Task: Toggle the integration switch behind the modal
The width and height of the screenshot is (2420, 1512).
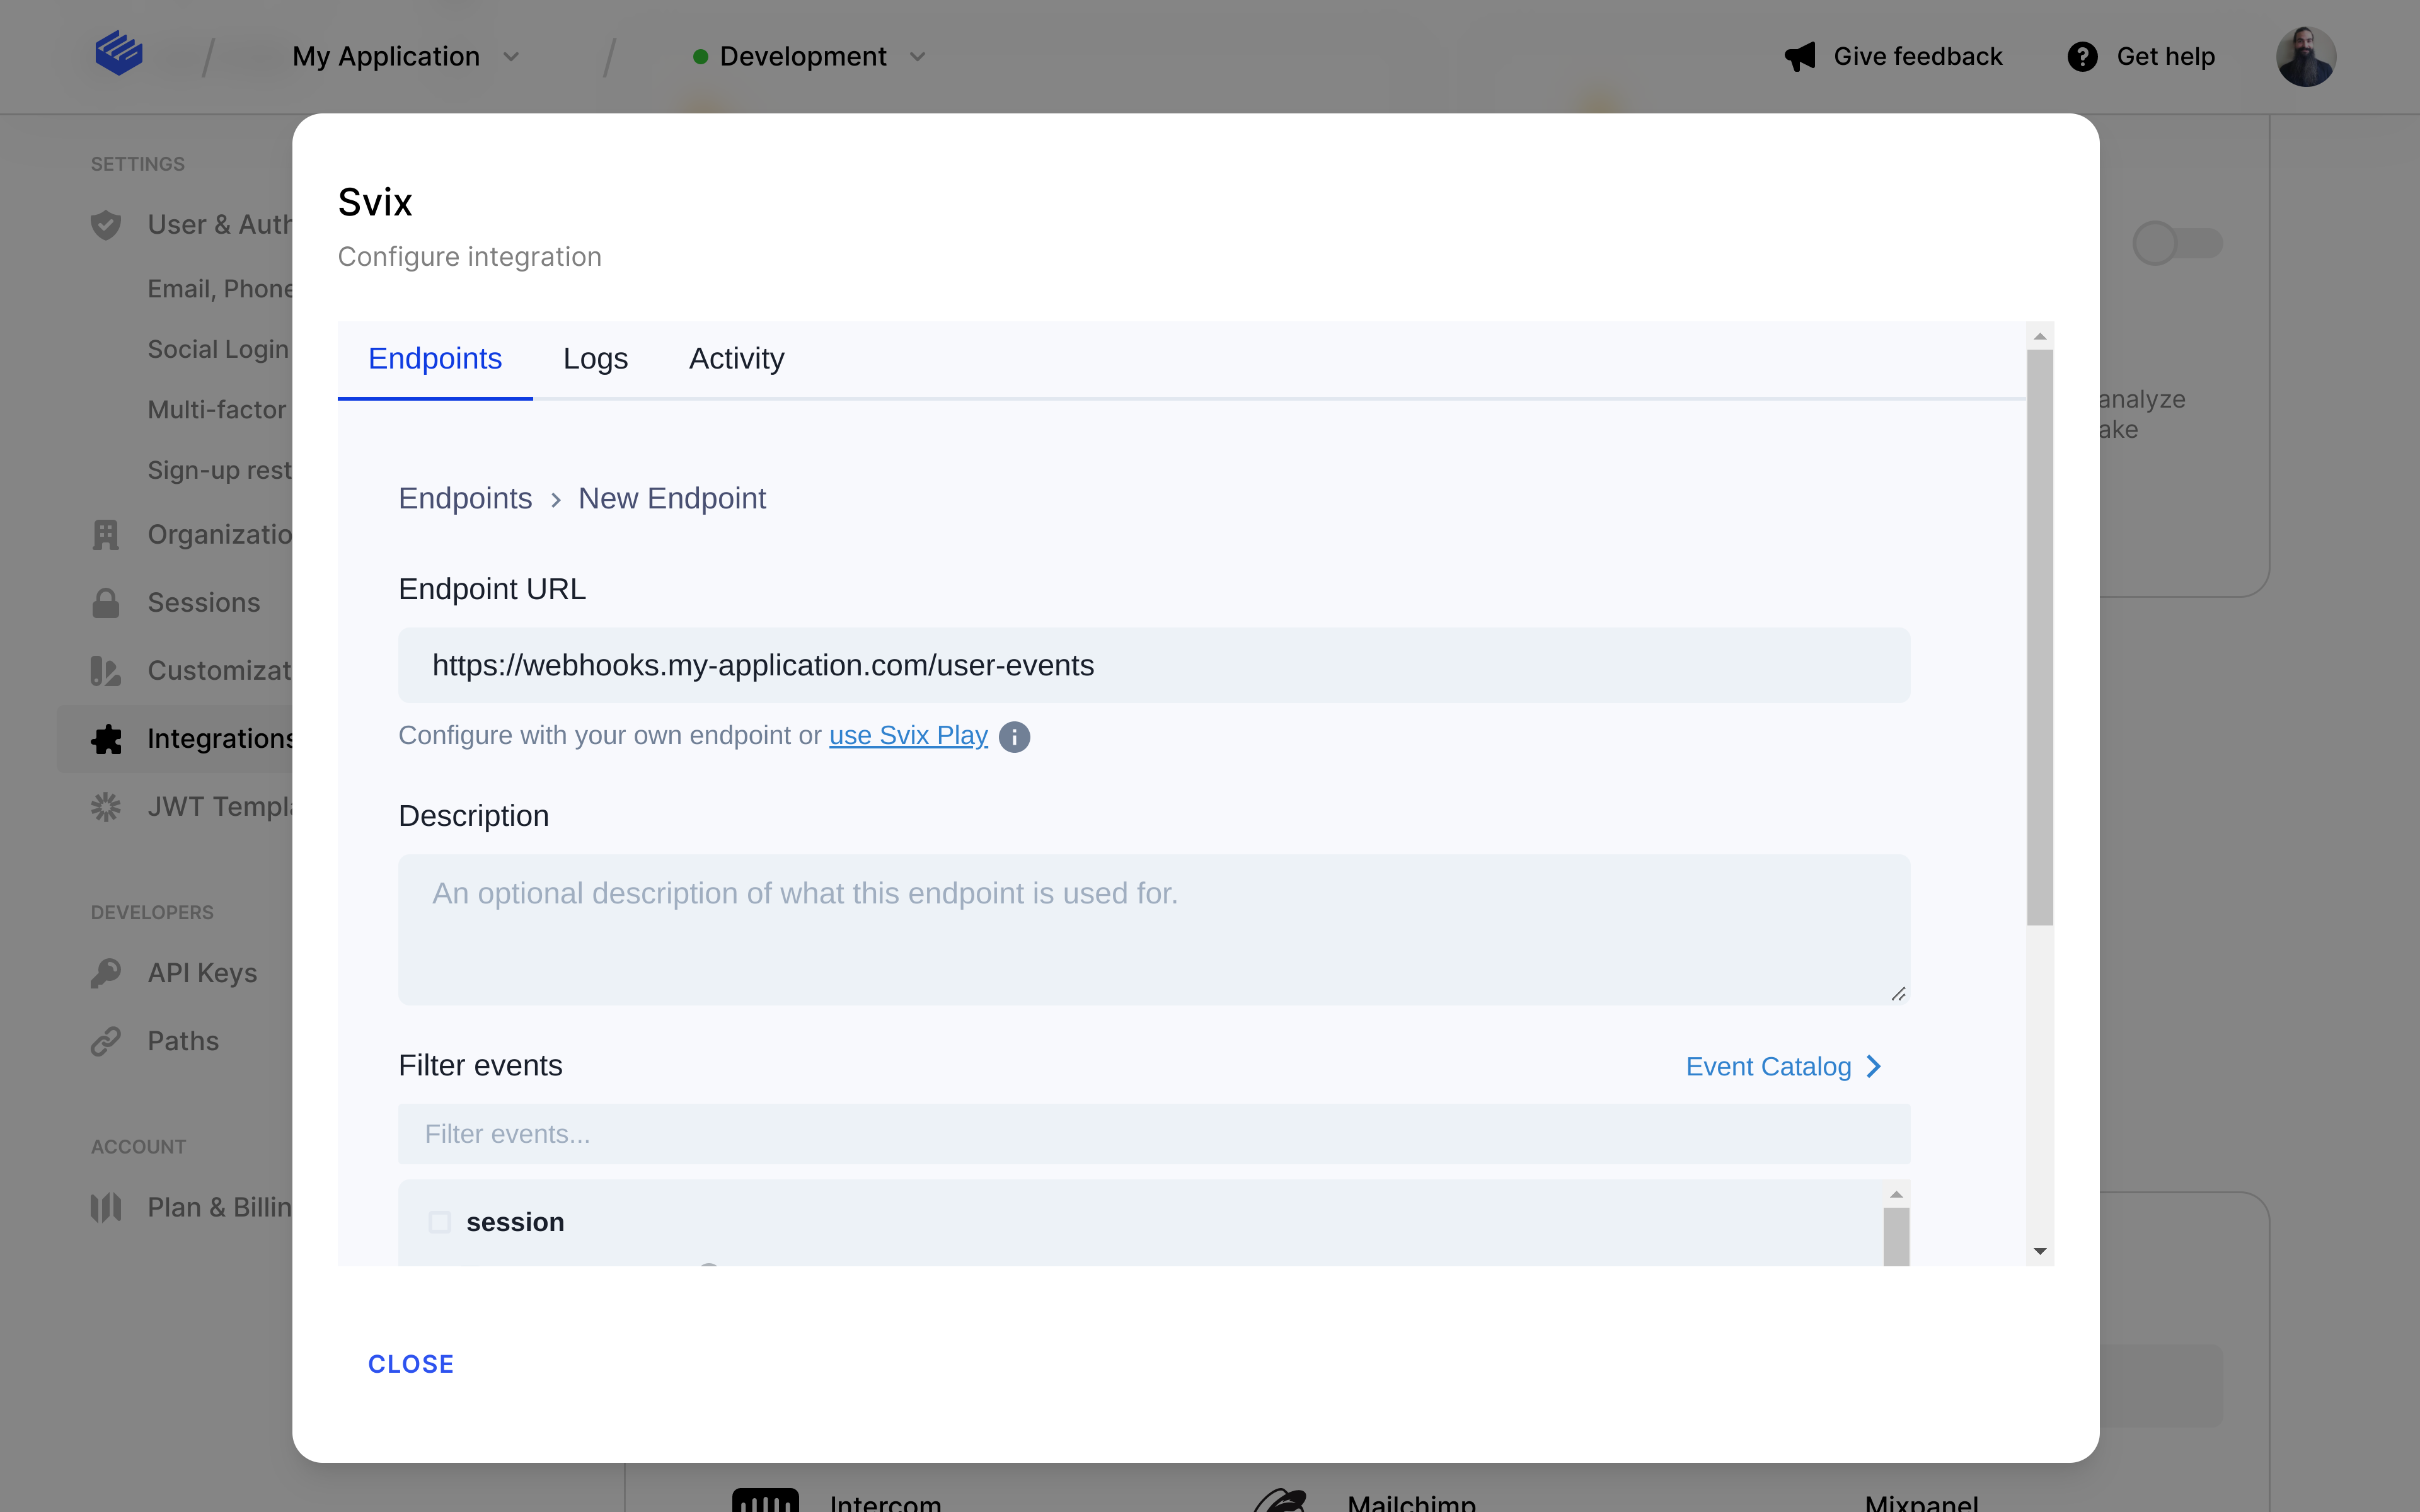Action: pos(2177,243)
